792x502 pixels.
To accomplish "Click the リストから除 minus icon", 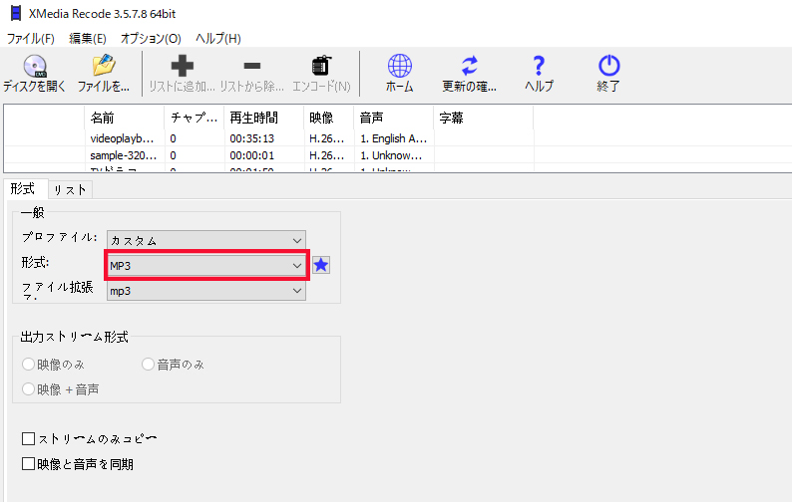I will click(x=252, y=66).
